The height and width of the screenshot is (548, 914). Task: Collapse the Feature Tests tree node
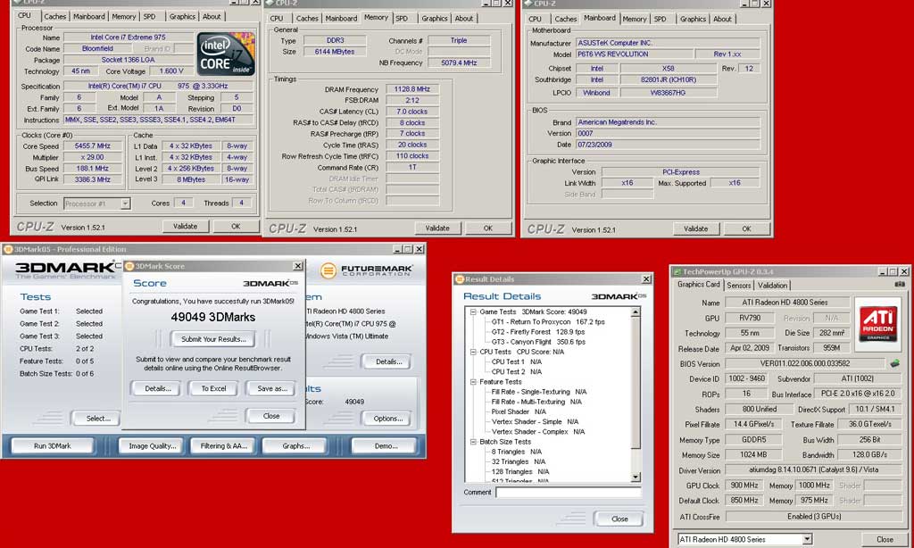473,382
